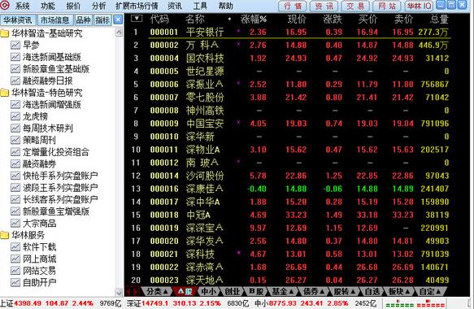Switch to the 市场信息 tab
This screenshot has width=474, height=309.
click(x=55, y=20)
